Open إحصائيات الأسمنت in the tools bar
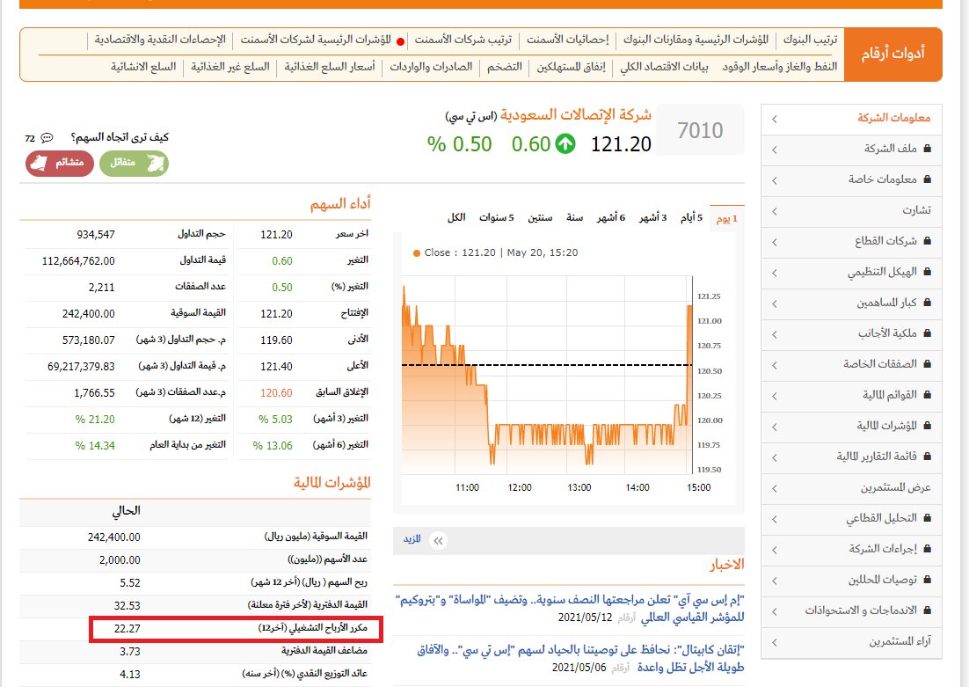 [568, 40]
